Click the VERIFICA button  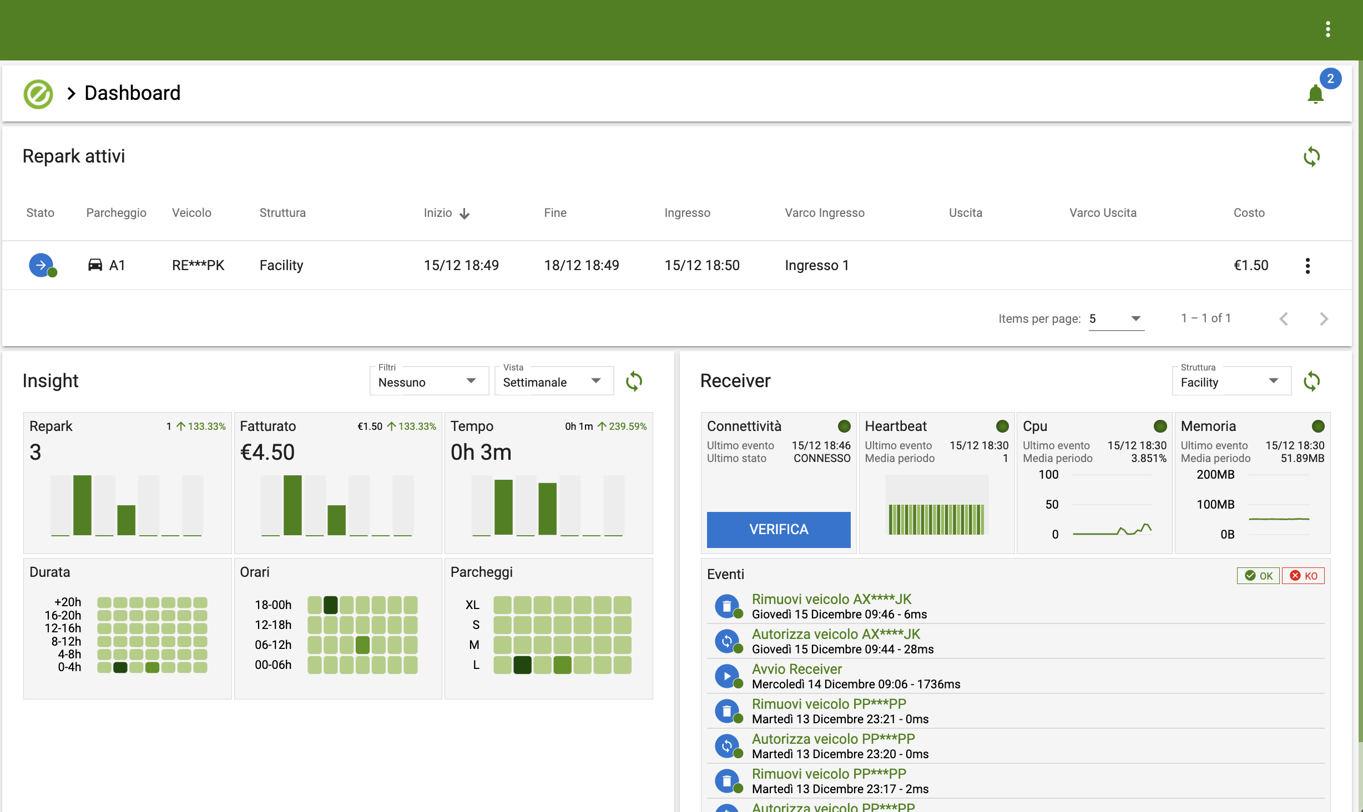[x=779, y=530]
